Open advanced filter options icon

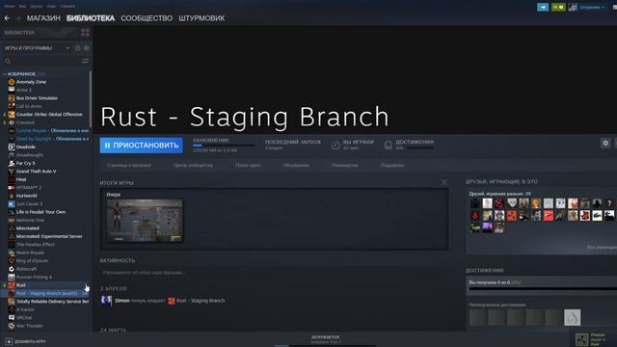(x=85, y=61)
